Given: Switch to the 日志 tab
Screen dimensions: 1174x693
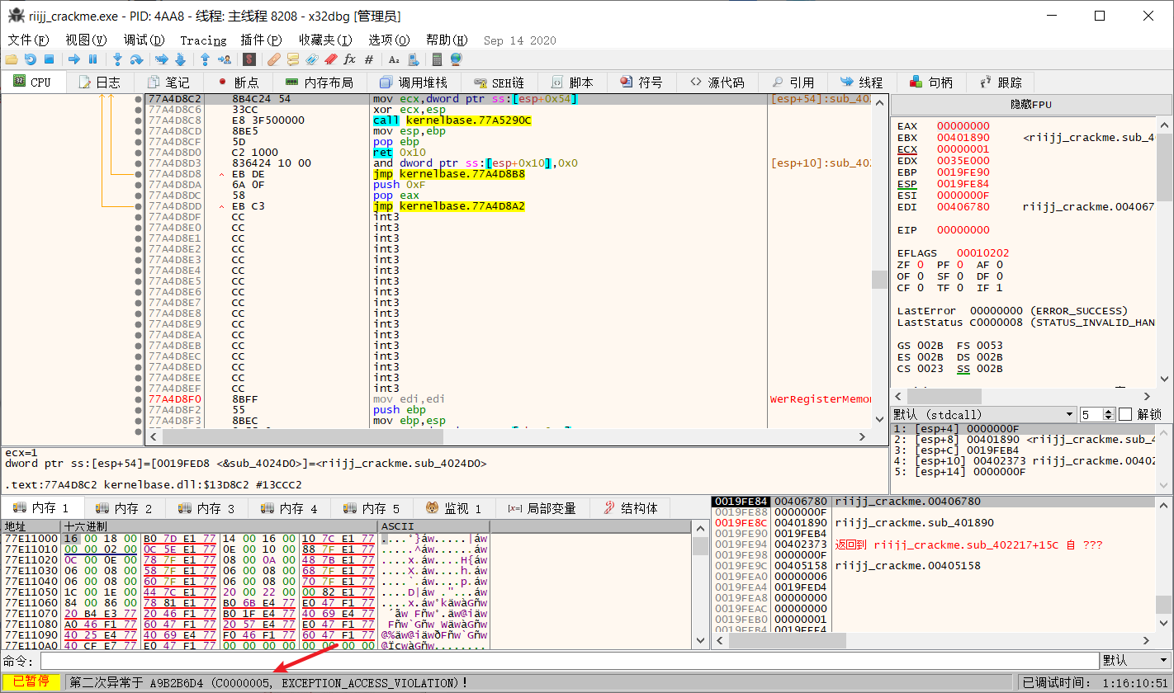Looking at the screenshot, I should (99, 82).
